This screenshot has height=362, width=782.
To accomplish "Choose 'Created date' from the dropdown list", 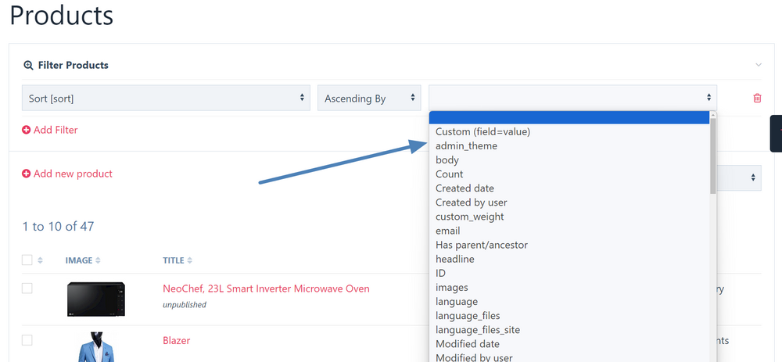I will (465, 188).
